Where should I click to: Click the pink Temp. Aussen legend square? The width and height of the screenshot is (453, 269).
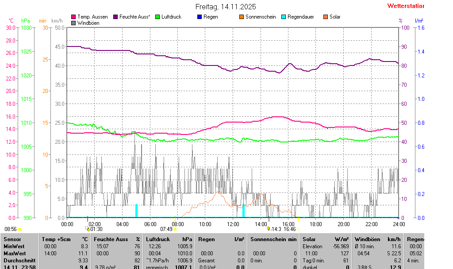(x=73, y=17)
